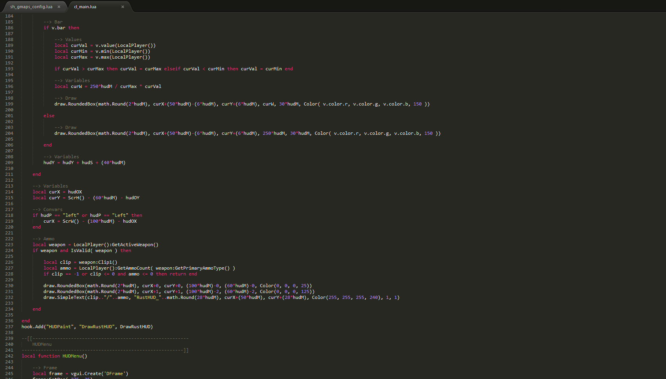Viewport: 666px width, 379px height.
Task: Click the '--> Ammo' comment
Action: click(43, 239)
